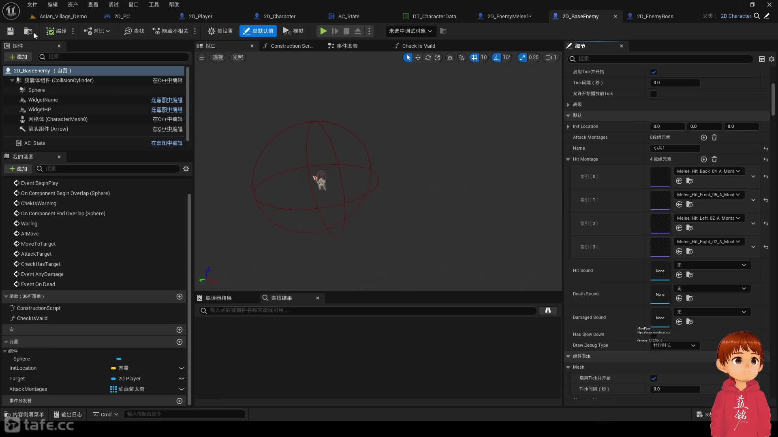Select the rotate tool in viewport
This screenshot has height=437, width=778.
428,57
